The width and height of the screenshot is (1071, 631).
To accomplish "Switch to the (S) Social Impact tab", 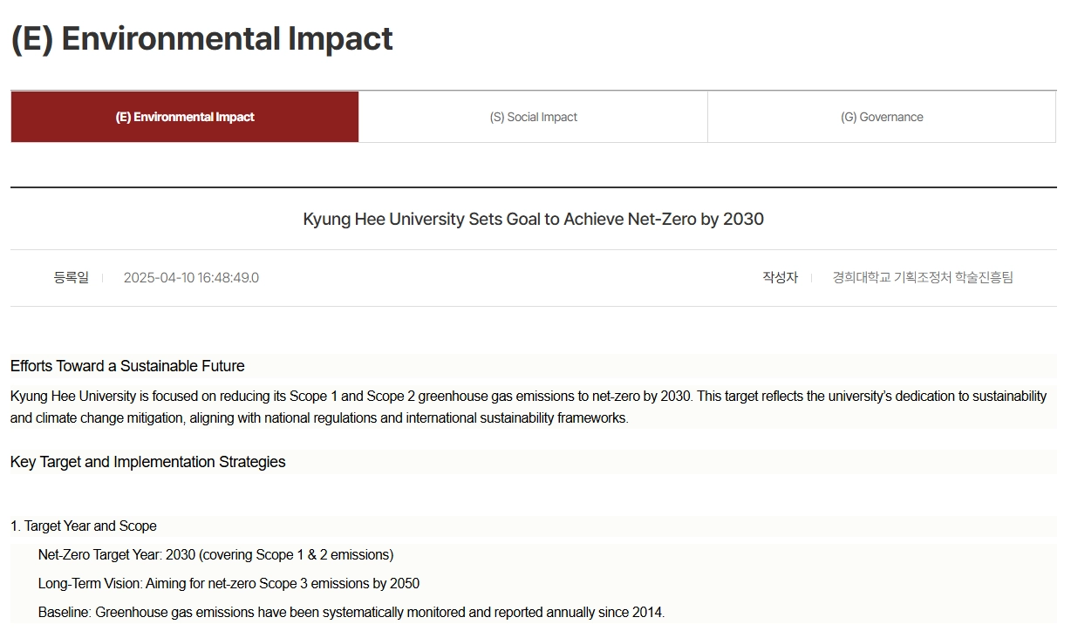I will (x=533, y=117).
